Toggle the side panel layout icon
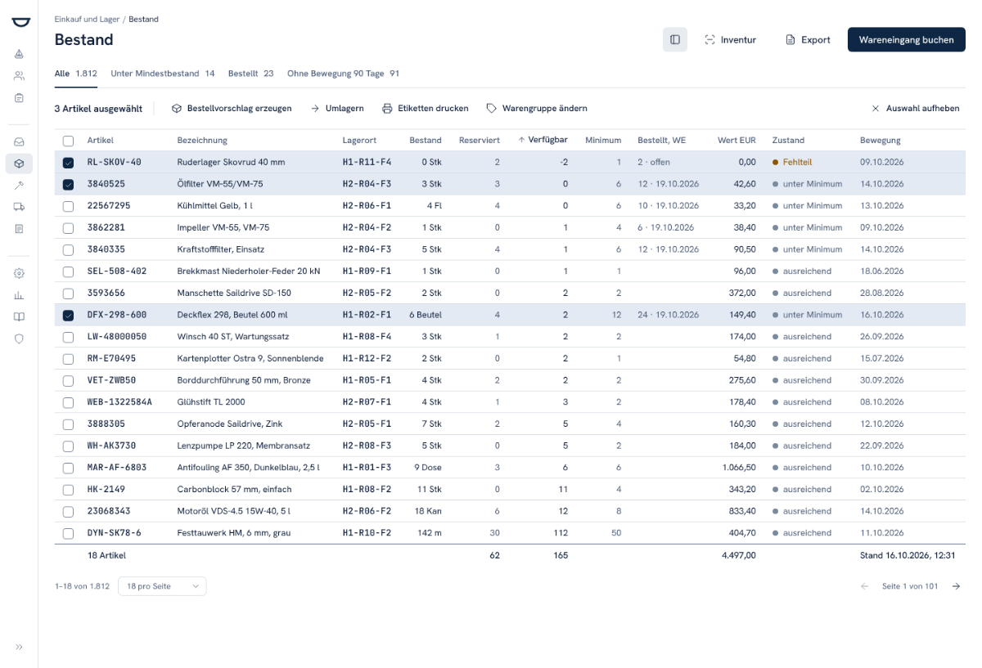 tap(675, 39)
